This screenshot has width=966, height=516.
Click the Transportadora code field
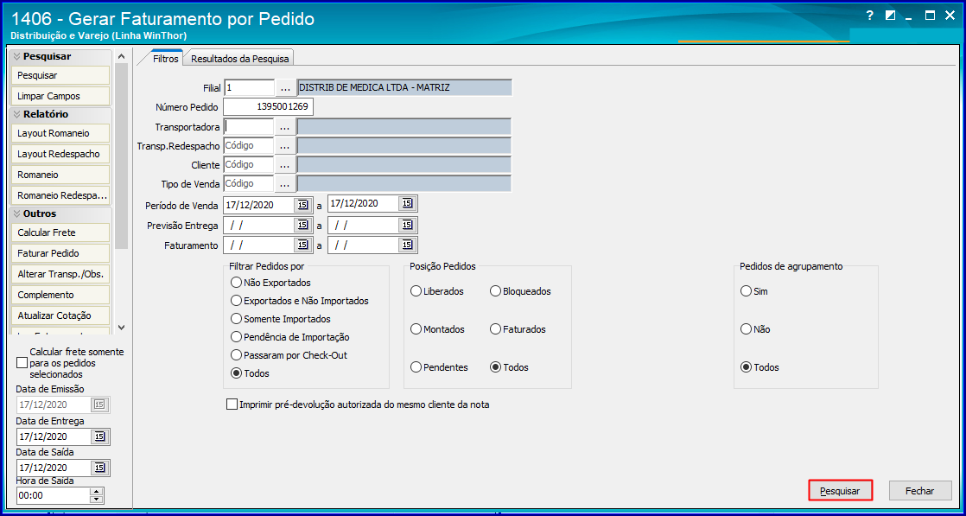click(x=249, y=126)
